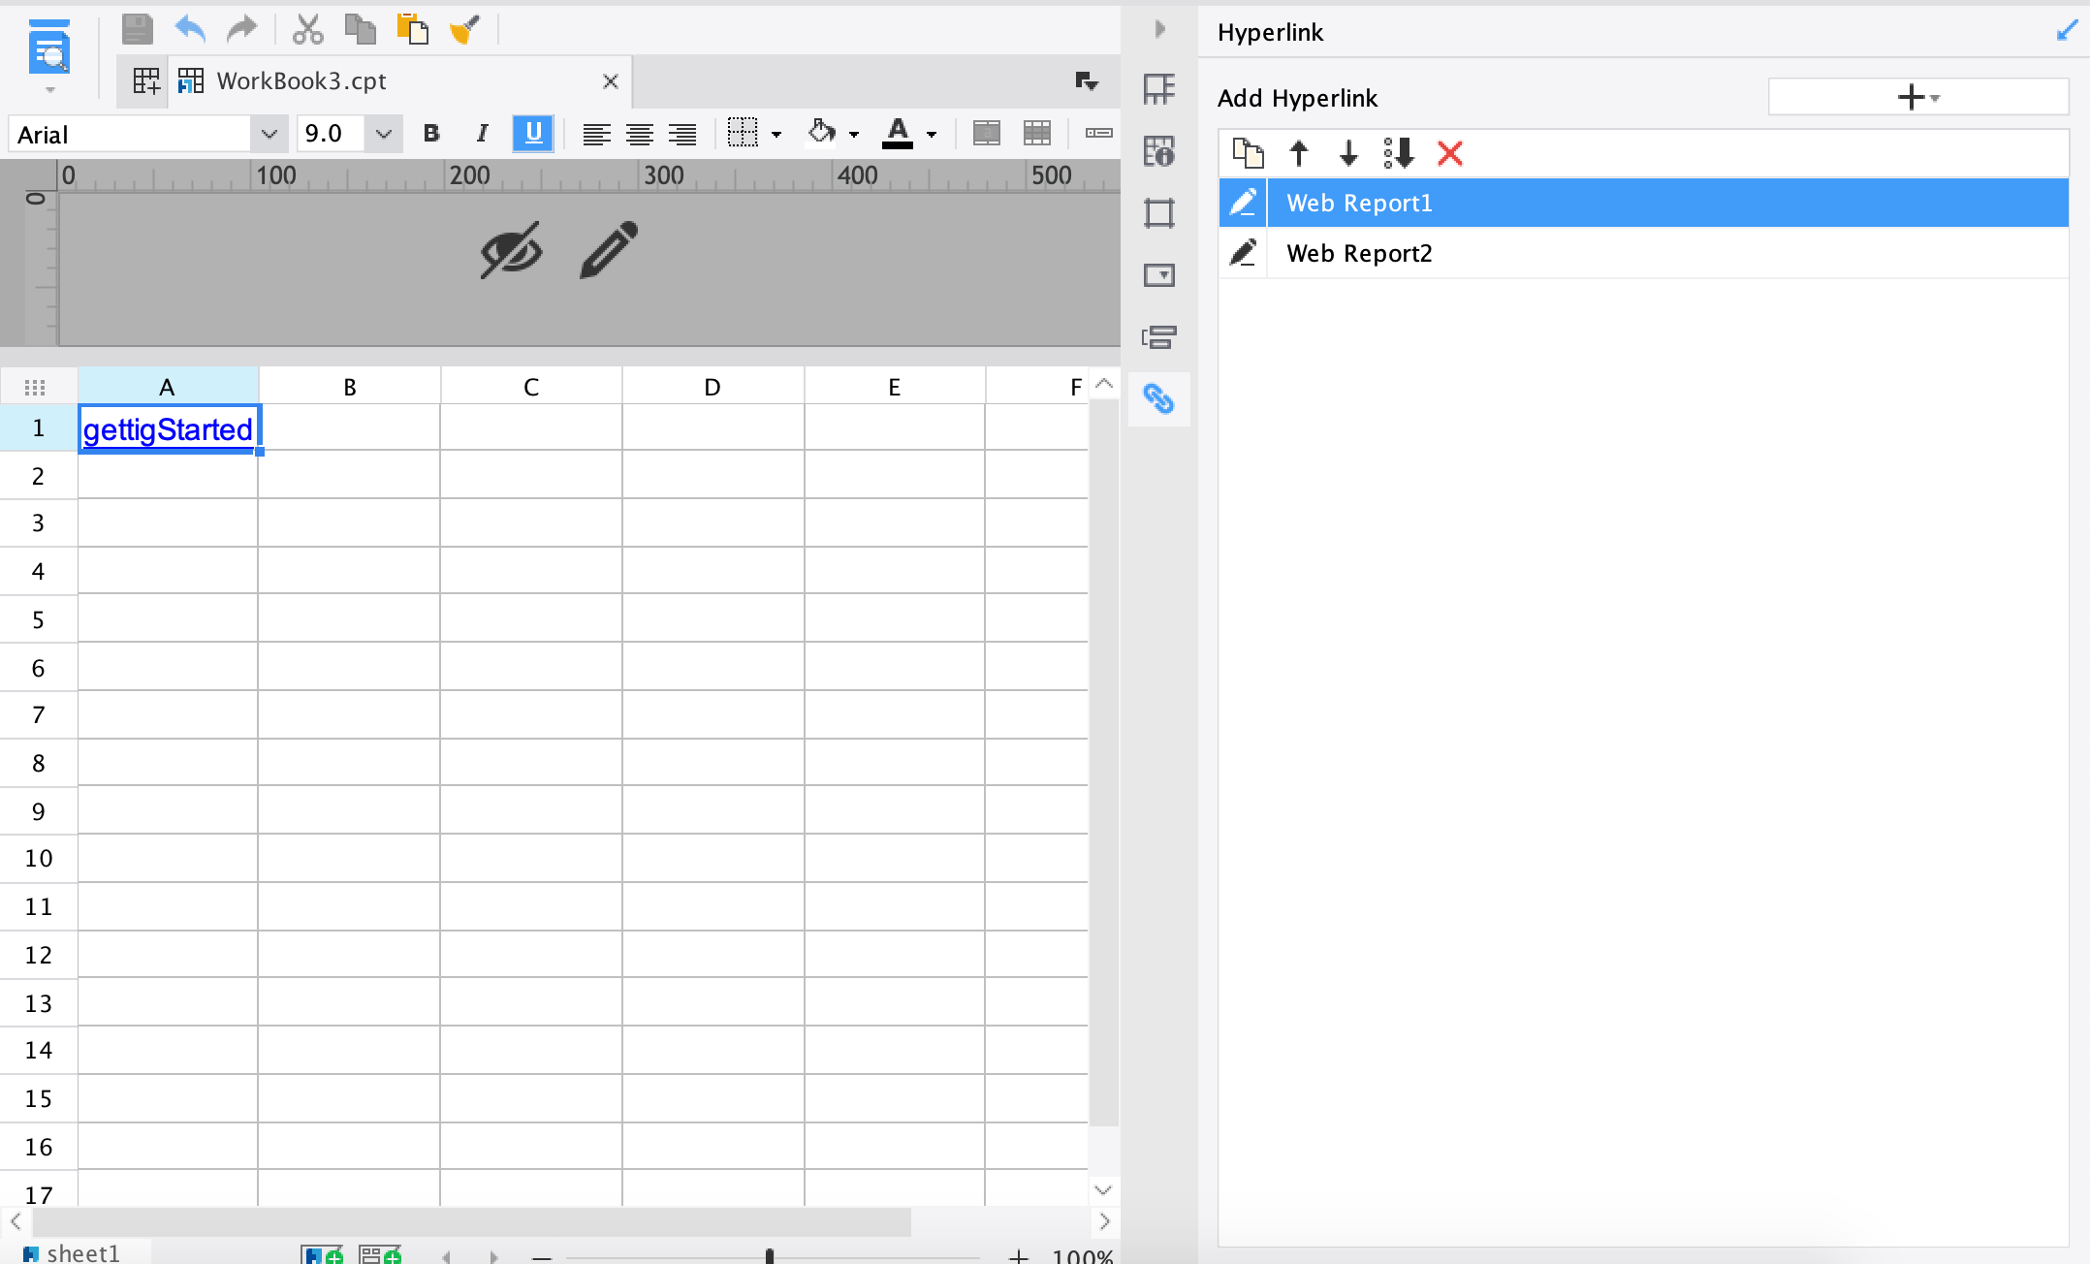Expand the fill color dropdown arrow
The width and height of the screenshot is (2090, 1264).
pyautogui.click(x=854, y=135)
